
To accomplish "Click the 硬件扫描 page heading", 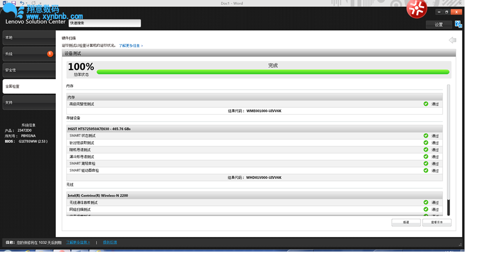I will click(69, 38).
